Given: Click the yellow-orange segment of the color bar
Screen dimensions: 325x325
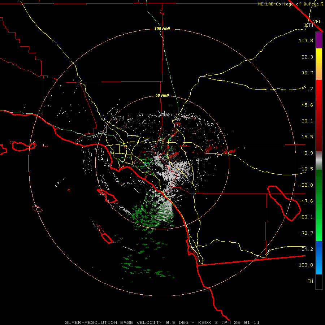Looking at the screenshot, I should coord(319,64).
